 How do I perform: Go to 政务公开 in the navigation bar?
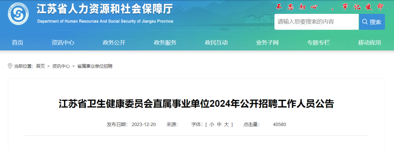pyautogui.click(x=114, y=43)
